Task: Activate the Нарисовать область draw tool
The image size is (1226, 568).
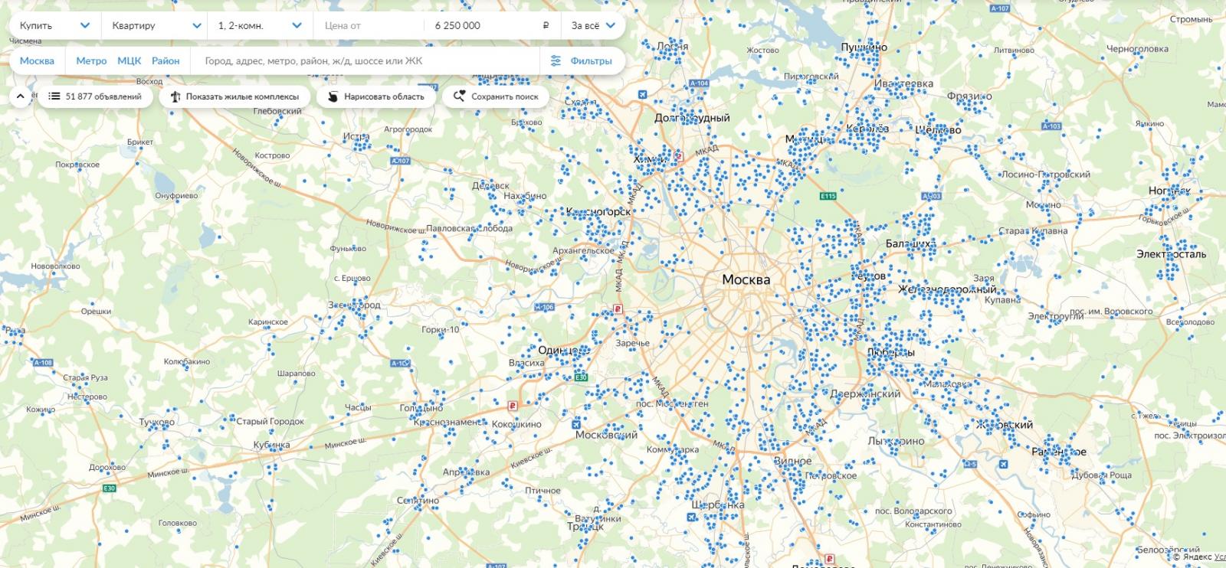Action: tap(375, 96)
